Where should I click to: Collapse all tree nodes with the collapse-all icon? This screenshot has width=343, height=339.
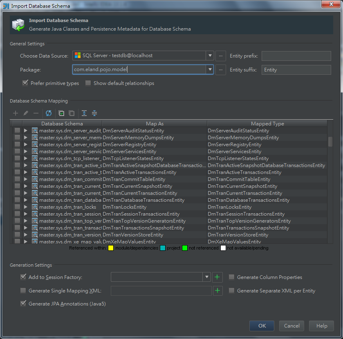[94, 113]
